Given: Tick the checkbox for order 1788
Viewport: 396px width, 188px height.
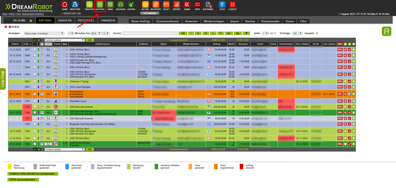Looking at the screenshot, I should click(x=35, y=113).
